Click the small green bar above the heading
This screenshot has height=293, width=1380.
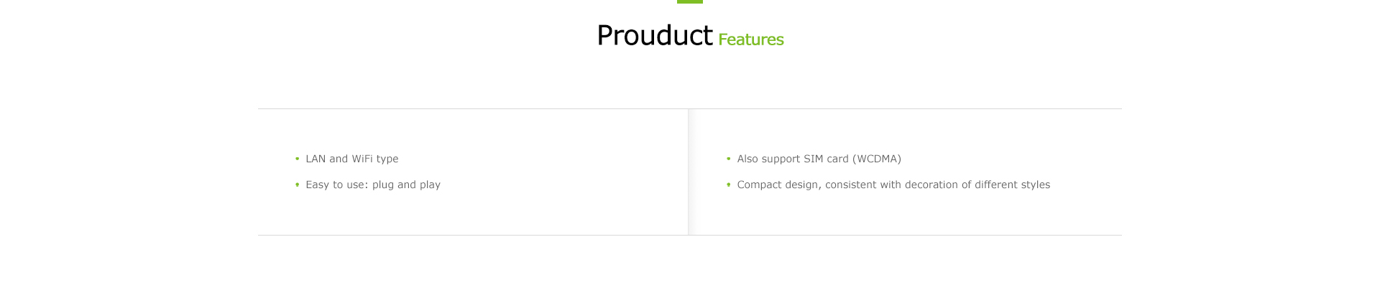coord(690,1)
